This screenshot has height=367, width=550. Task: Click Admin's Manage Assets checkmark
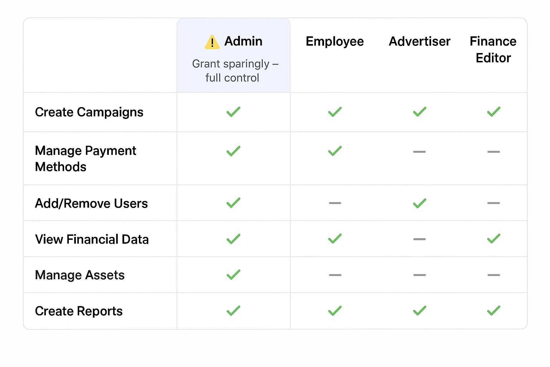pyautogui.click(x=233, y=275)
